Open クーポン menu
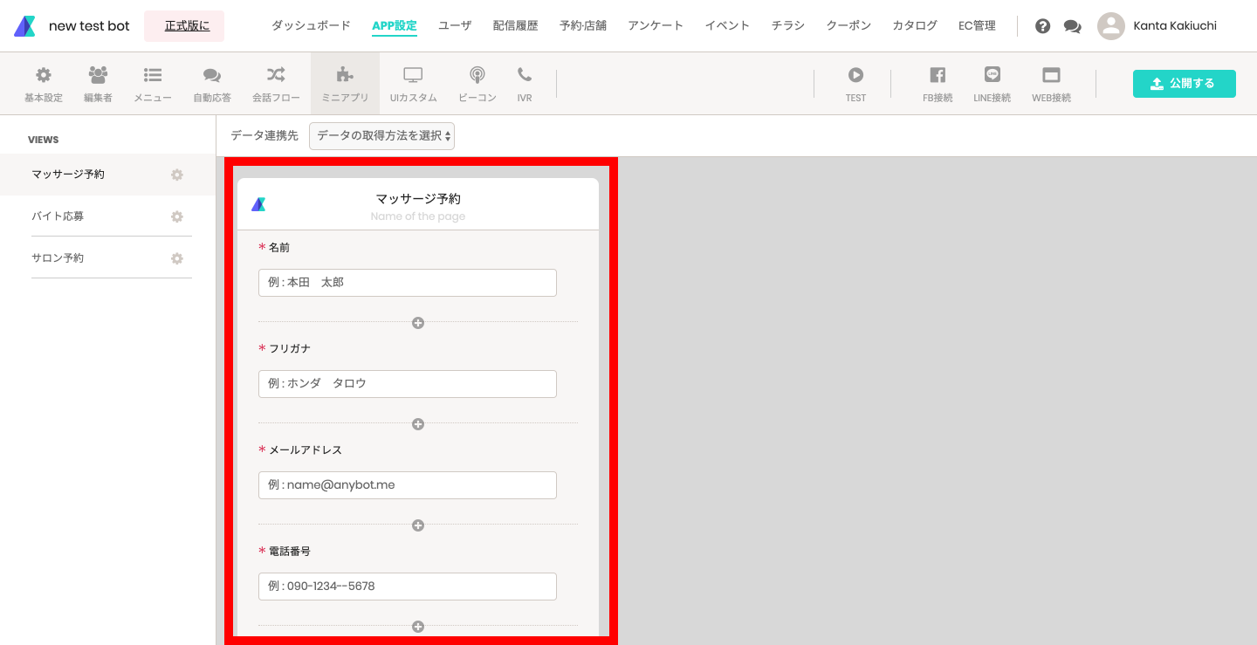The height and width of the screenshot is (645, 1257). click(x=848, y=25)
